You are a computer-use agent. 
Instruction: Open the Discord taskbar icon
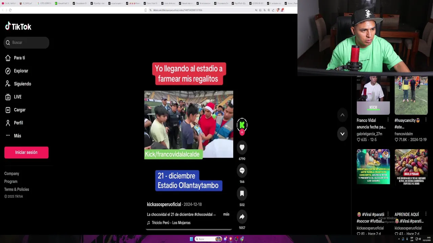[x=225, y=239]
